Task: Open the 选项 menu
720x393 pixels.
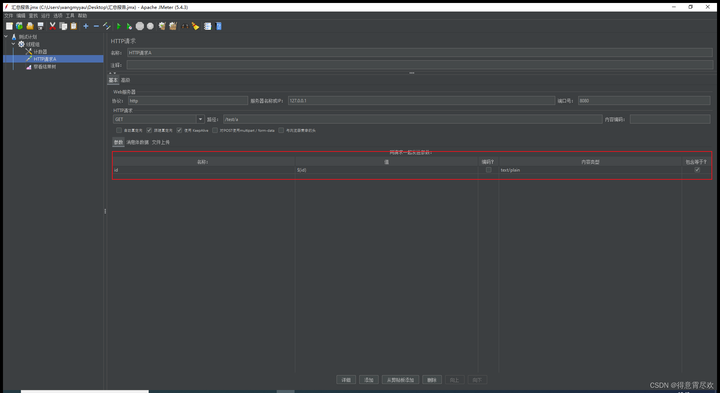Action: [58, 16]
